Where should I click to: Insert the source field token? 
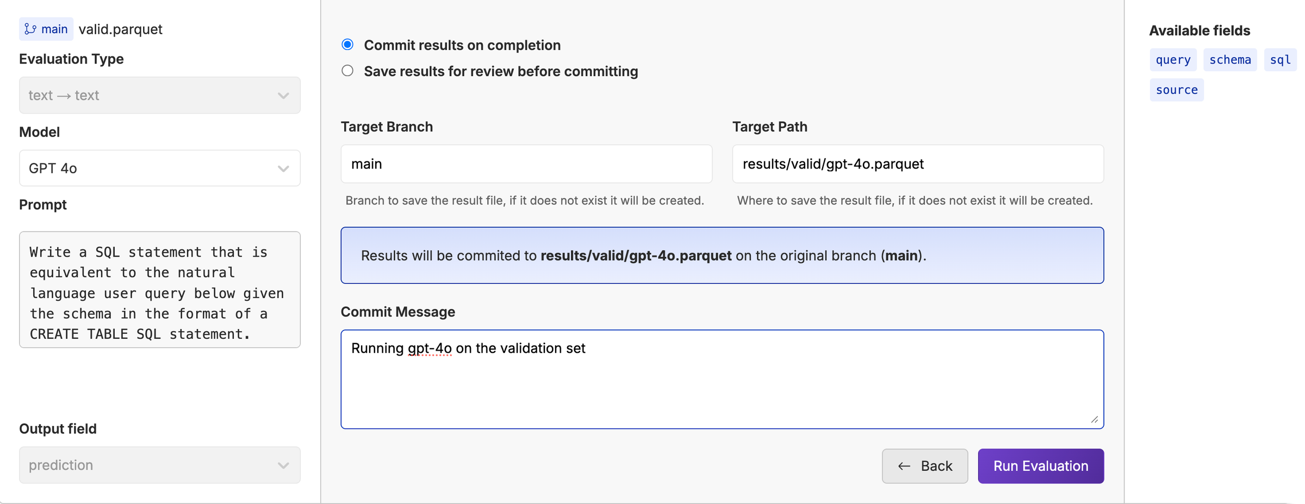point(1177,90)
